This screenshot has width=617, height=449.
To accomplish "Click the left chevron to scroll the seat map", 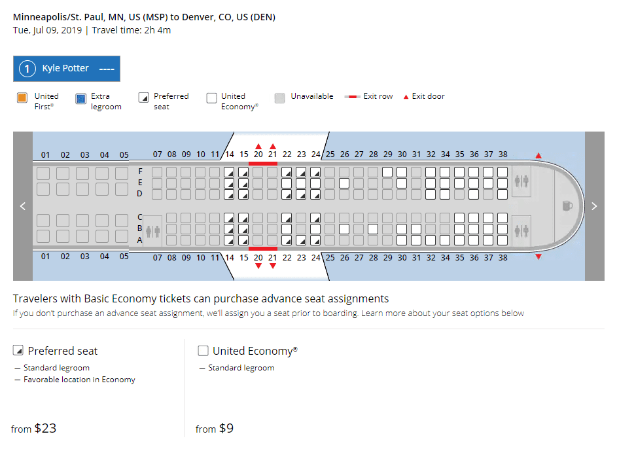I will coord(23,206).
